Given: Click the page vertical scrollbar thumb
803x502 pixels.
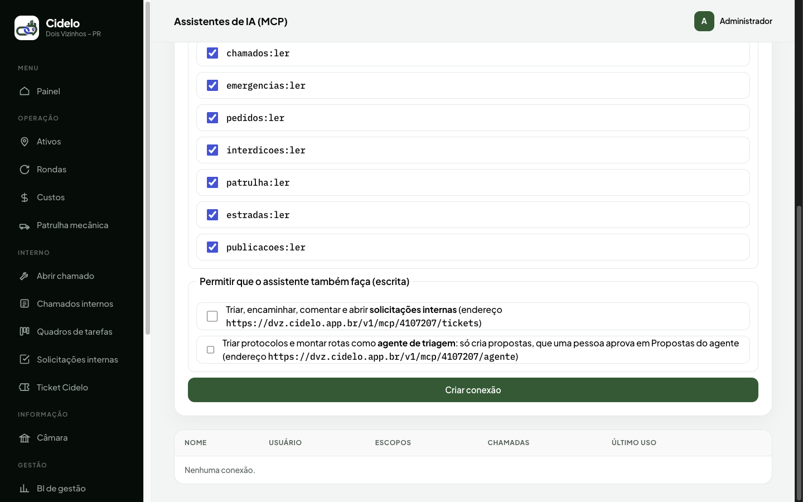Looking at the screenshot, I should pyautogui.click(x=799, y=353).
